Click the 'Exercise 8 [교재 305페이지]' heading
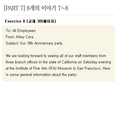The width and height of the screenshot is (117, 137). pyautogui.click(x=30, y=21)
